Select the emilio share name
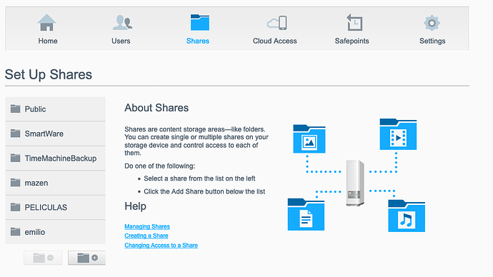The height and width of the screenshot is (277, 493). click(x=35, y=232)
